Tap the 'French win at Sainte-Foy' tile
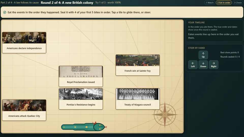 (x=138, y=65)
